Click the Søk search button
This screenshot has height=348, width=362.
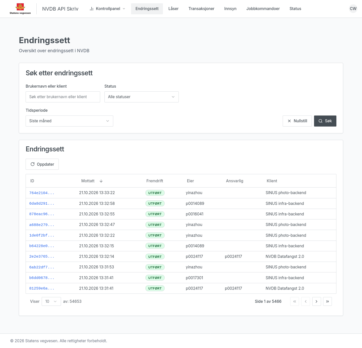(x=325, y=121)
